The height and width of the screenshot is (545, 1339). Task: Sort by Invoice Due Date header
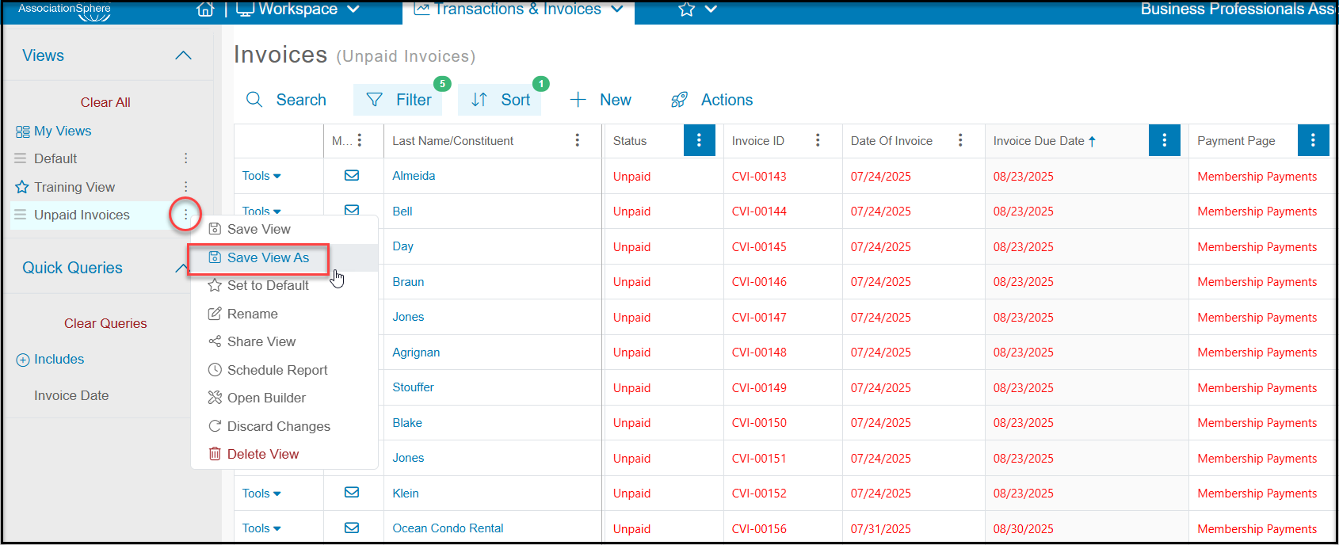pyautogui.click(x=1044, y=141)
